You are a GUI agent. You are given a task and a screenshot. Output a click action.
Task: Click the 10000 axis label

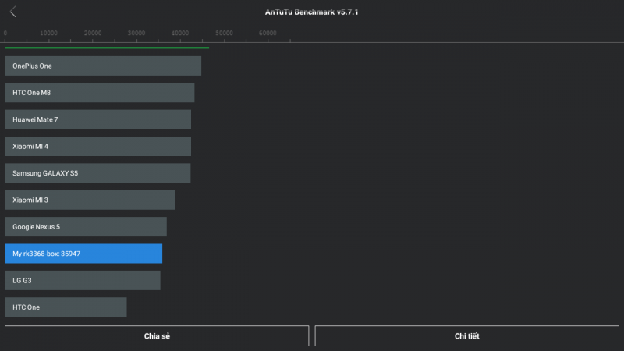tap(48, 33)
